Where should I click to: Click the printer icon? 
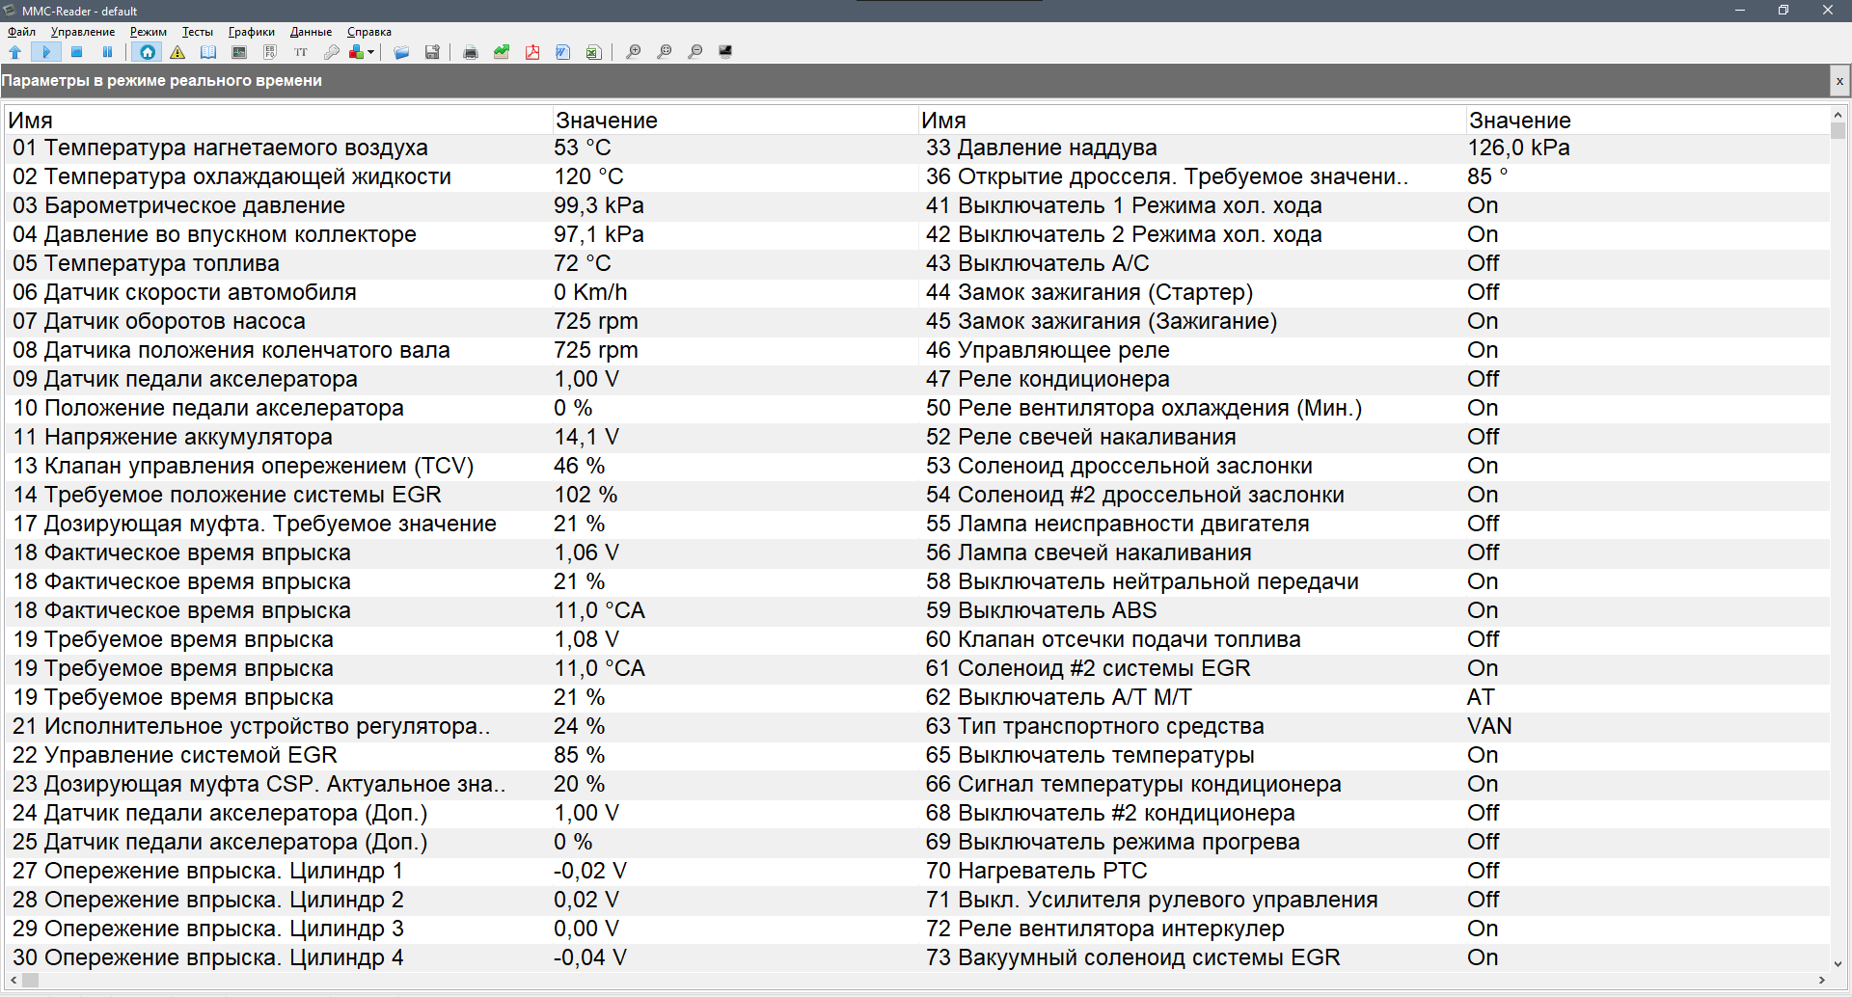(471, 52)
